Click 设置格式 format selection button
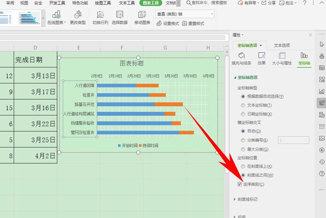The image size is (326, 218). point(168,24)
